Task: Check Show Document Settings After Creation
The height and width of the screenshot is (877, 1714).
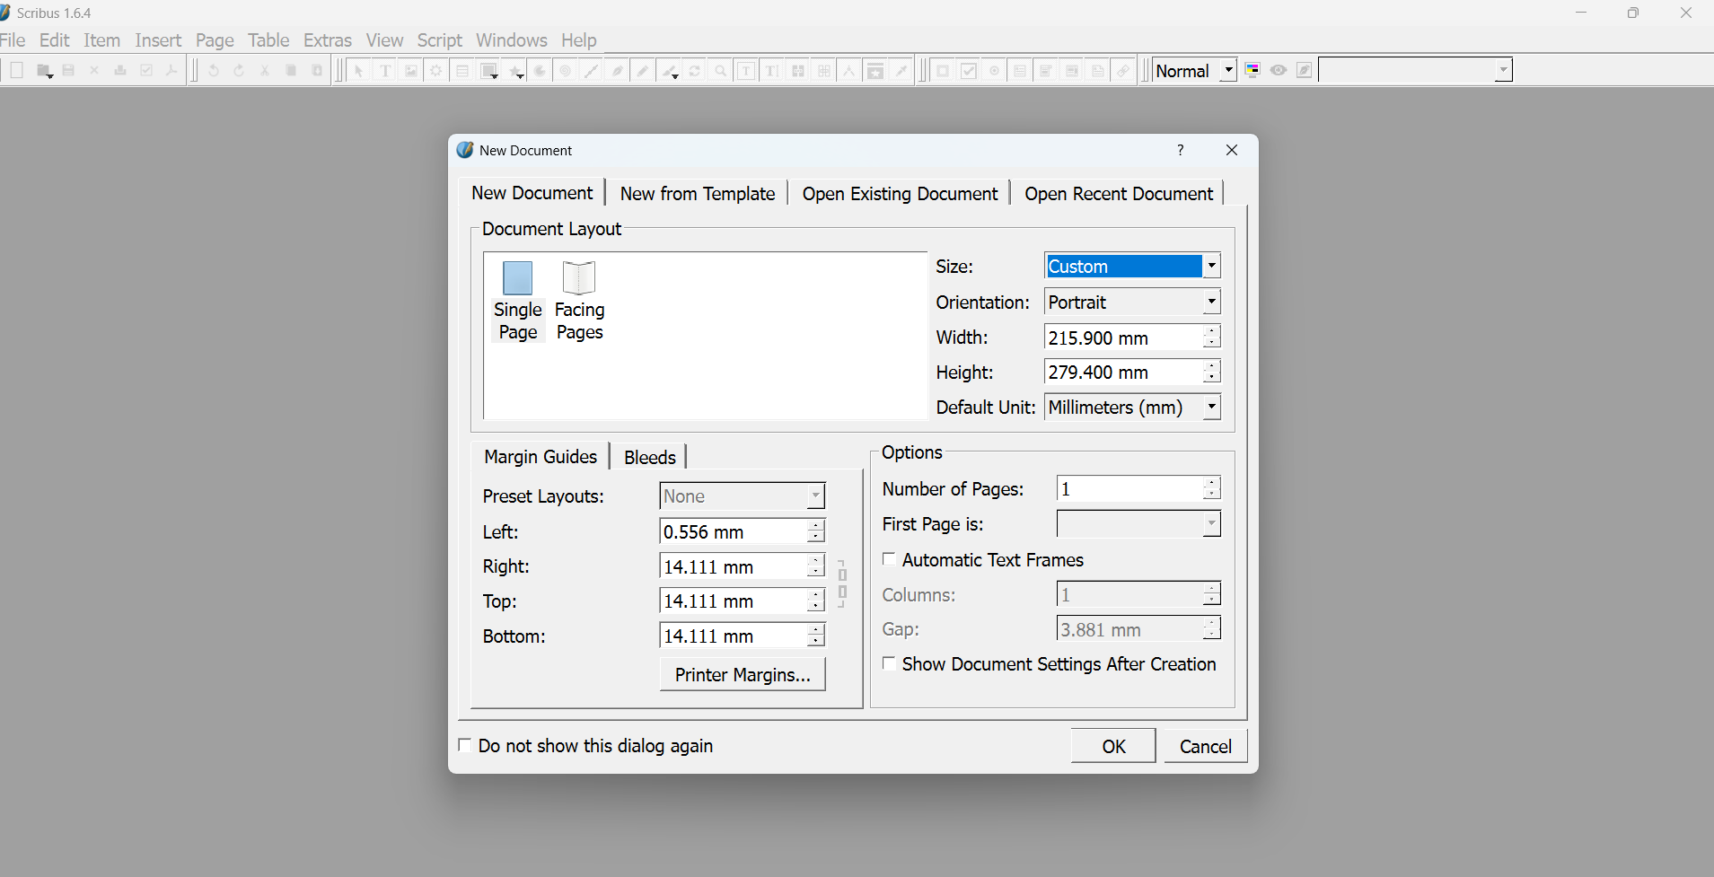Action: [890, 663]
